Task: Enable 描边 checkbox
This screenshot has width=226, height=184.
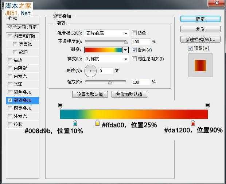Action: click(x=10, y=60)
